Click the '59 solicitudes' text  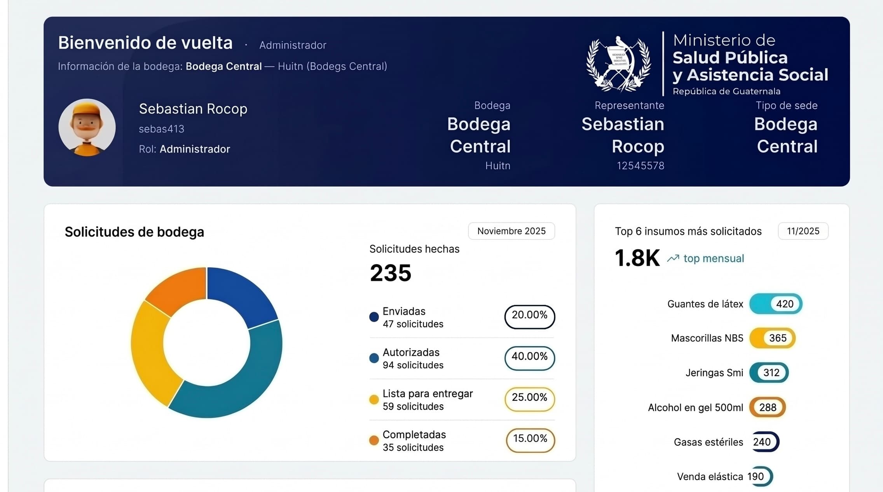413,406
